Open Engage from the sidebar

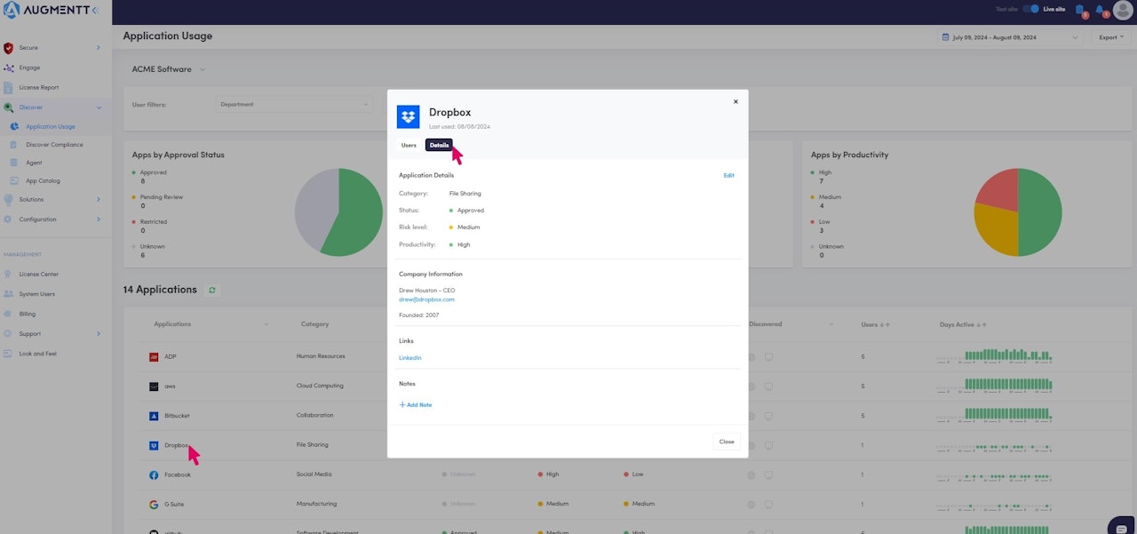29,68
